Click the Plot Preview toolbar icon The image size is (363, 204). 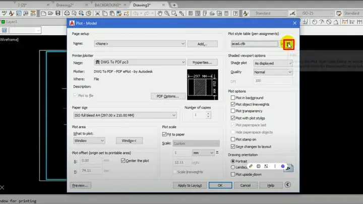(x=74, y=14)
